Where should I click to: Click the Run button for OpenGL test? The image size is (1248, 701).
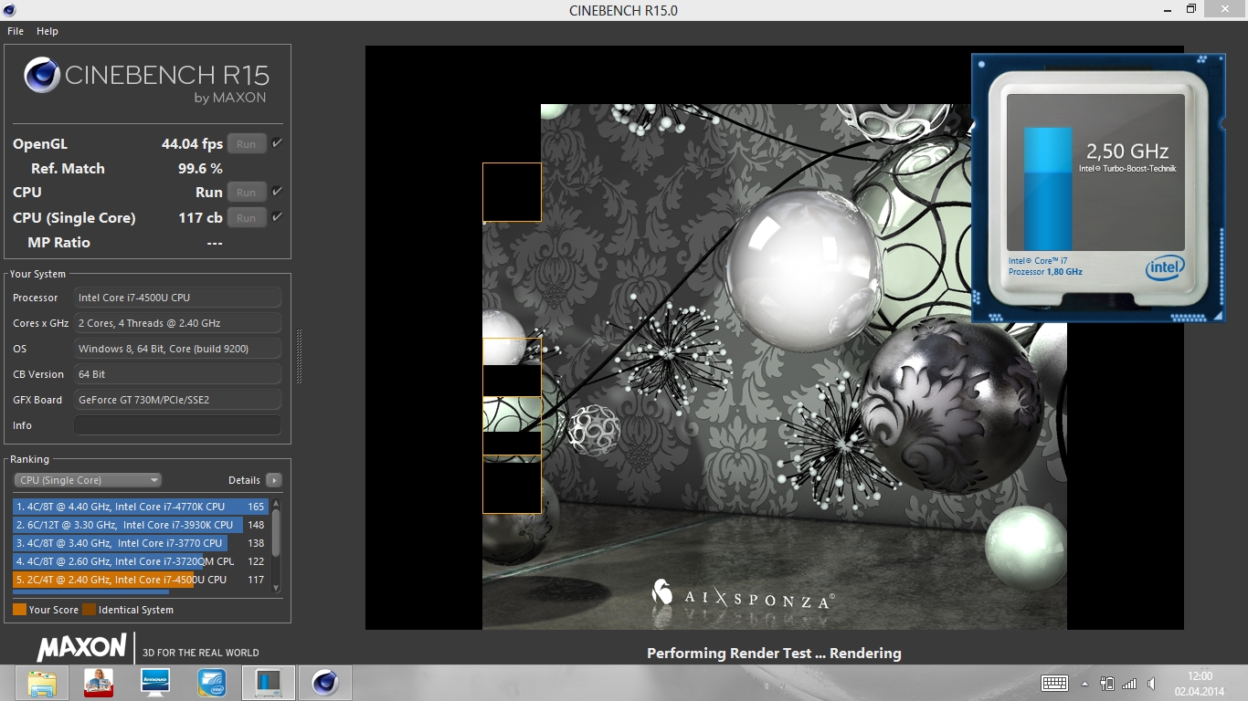point(247,143)
